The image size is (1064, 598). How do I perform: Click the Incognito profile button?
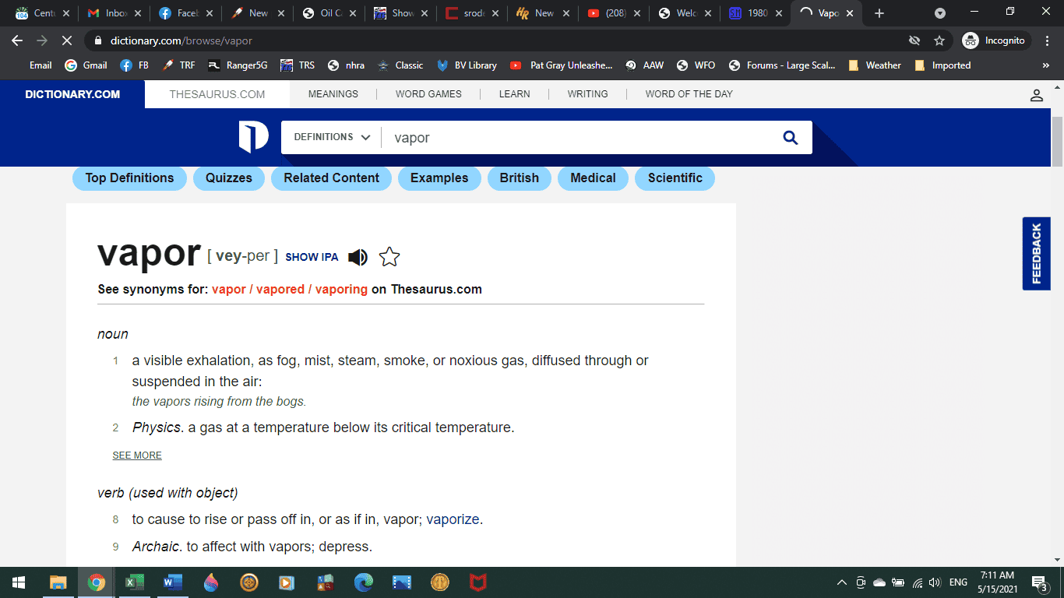[996, 40]
